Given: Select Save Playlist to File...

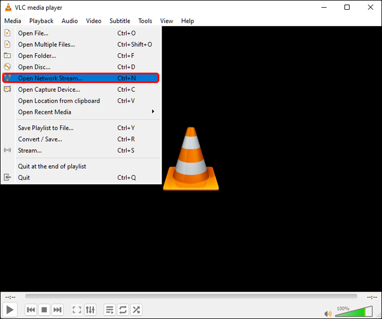Looking at the screenshot, I should pos(81,128).
